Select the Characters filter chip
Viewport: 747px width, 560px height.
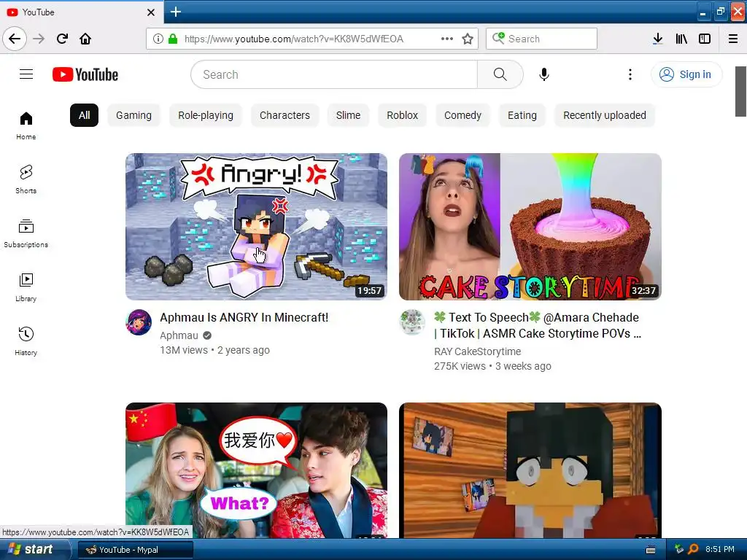tap(285, 115)
